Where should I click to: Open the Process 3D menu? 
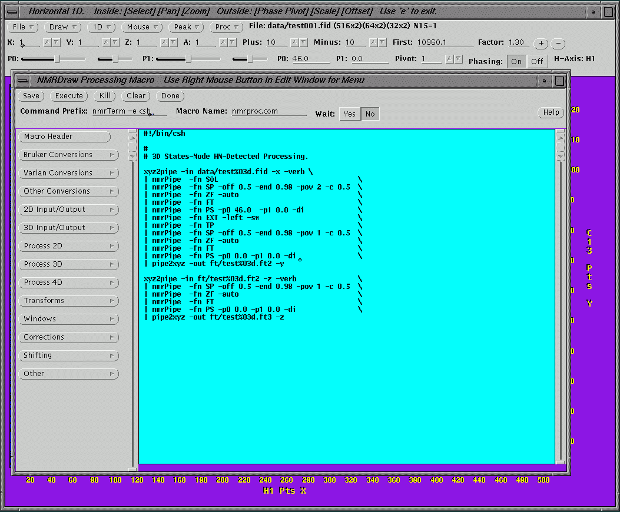tap(69, 264)
